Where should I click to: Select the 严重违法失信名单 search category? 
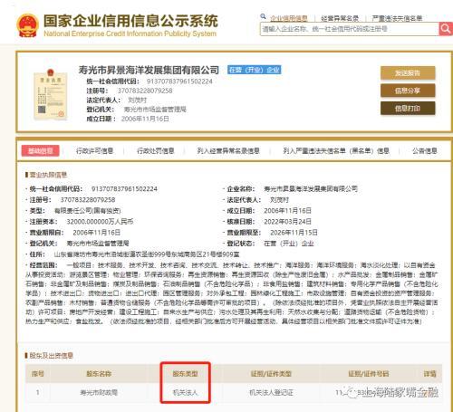point(397,18)
